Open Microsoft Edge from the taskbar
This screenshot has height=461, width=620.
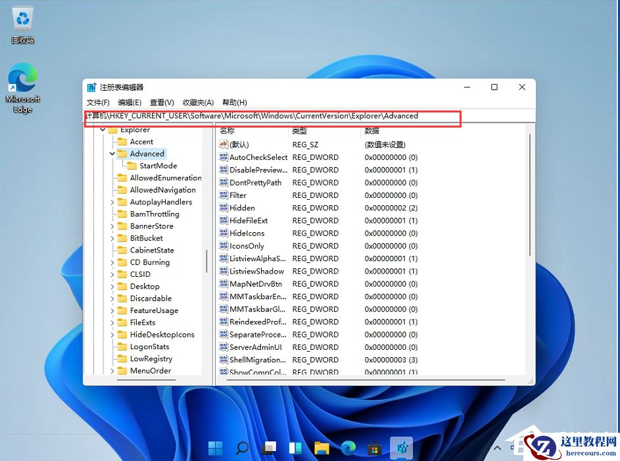tap(348, 448)
